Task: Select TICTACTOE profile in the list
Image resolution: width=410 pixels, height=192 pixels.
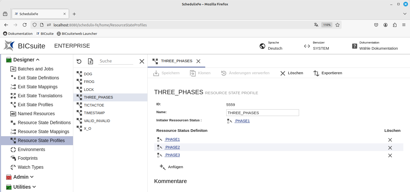Action: pos(94,105)
